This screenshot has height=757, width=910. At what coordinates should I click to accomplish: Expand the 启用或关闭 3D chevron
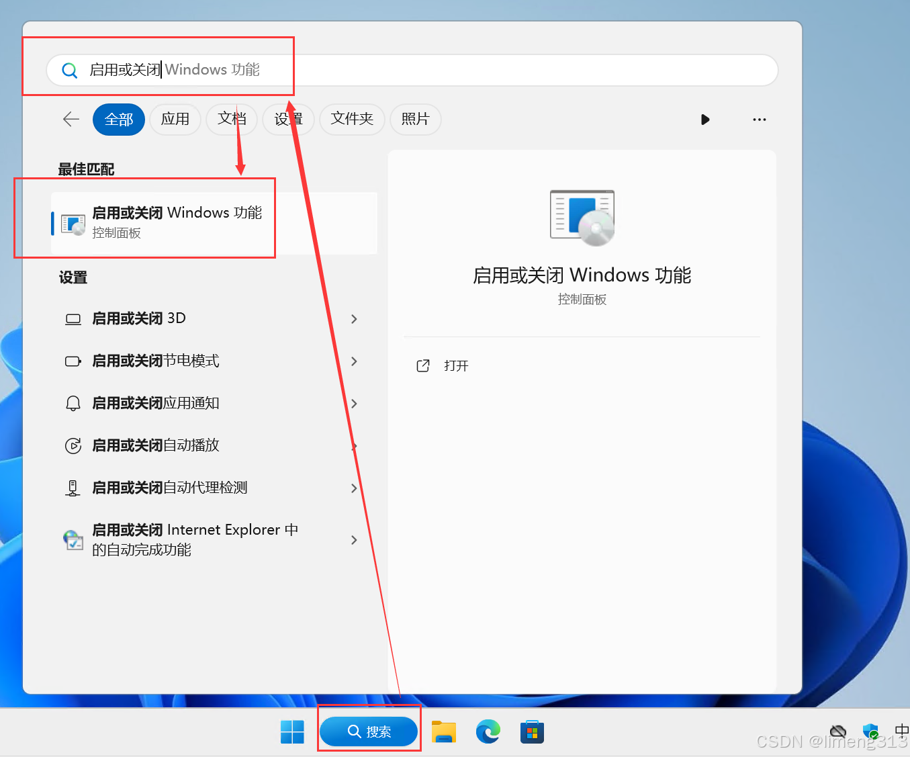coord(354,319)
